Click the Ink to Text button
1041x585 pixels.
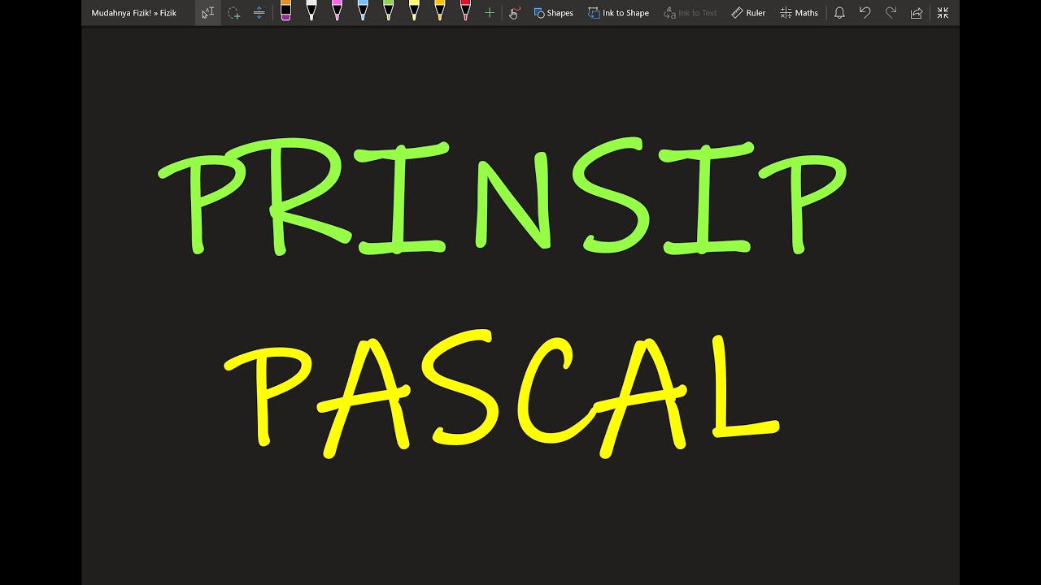tap(690, 12)
